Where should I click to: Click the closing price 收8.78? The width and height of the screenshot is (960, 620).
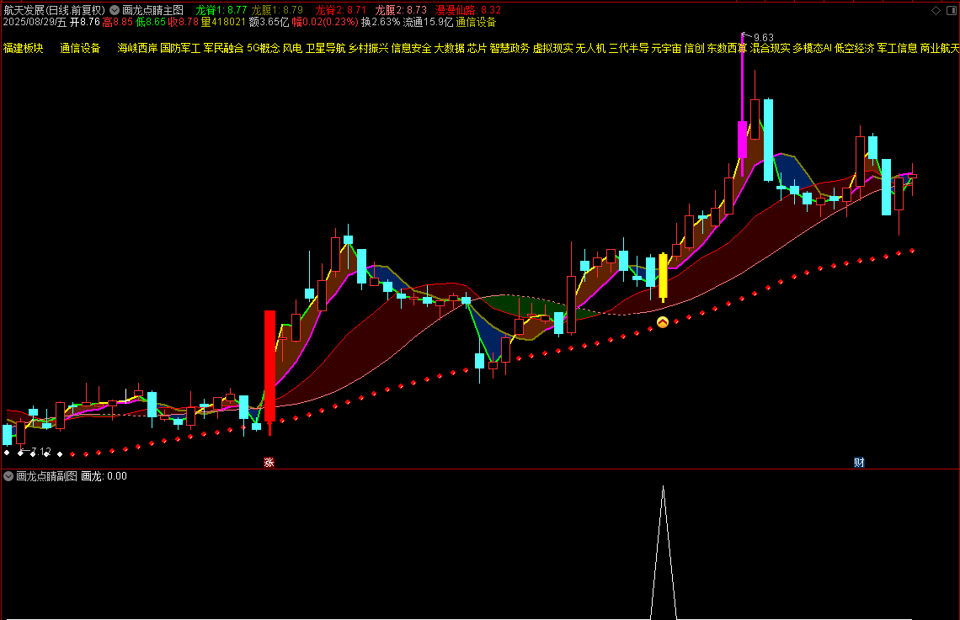184,22
